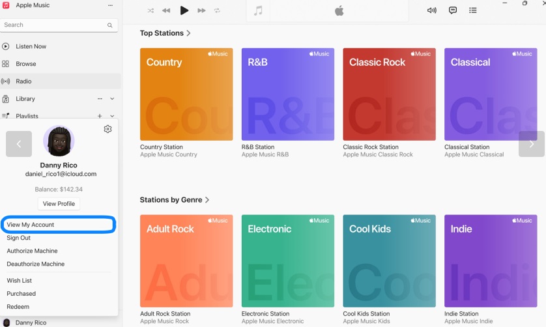Play the Cool Kids station tile
This screenshot has height=327, width=546.
point(390,261)
